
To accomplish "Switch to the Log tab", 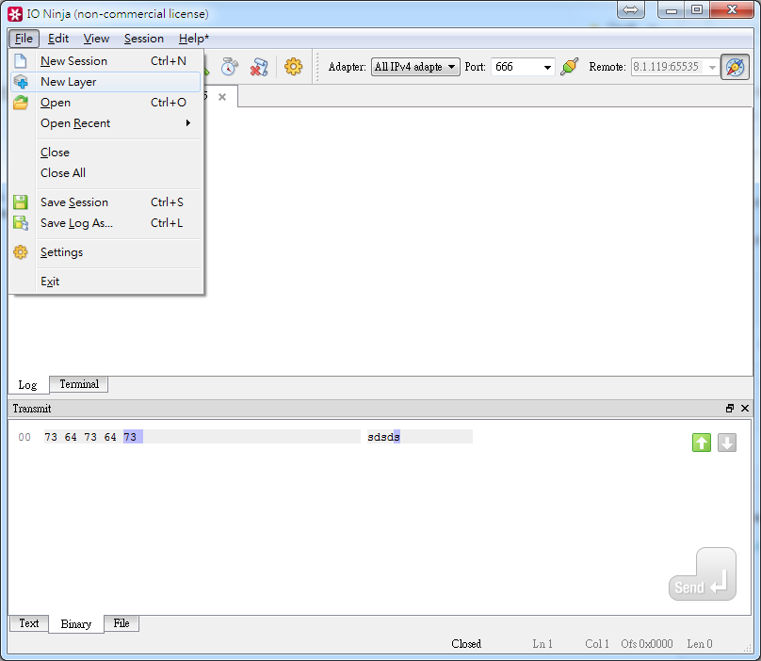I will tap(27, 385).
